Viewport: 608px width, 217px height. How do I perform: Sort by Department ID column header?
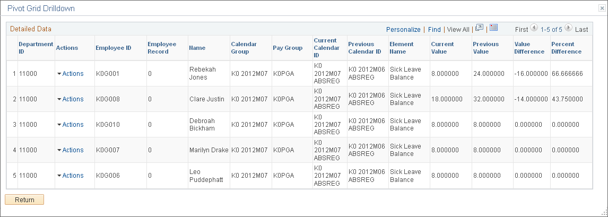(x=36, y=48)
